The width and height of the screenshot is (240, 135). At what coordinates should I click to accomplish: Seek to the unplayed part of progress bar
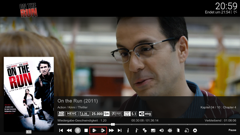tap(175, 124)
